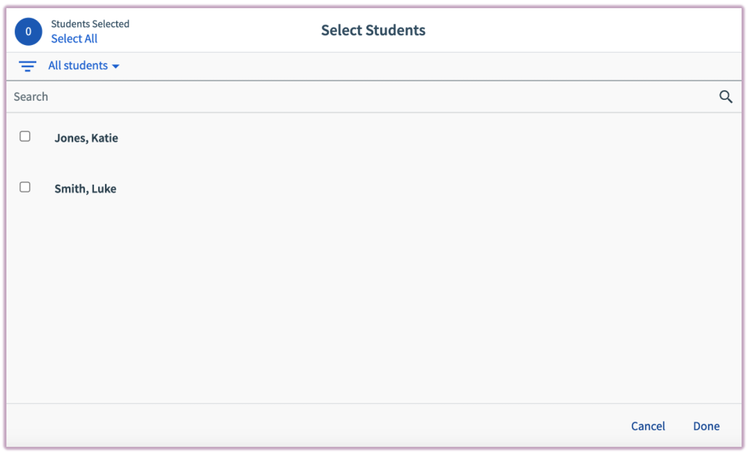The height and width of the screenshot is (455, 748).
Task: Click the Select Students title
Action: click(x=373, y=30)
